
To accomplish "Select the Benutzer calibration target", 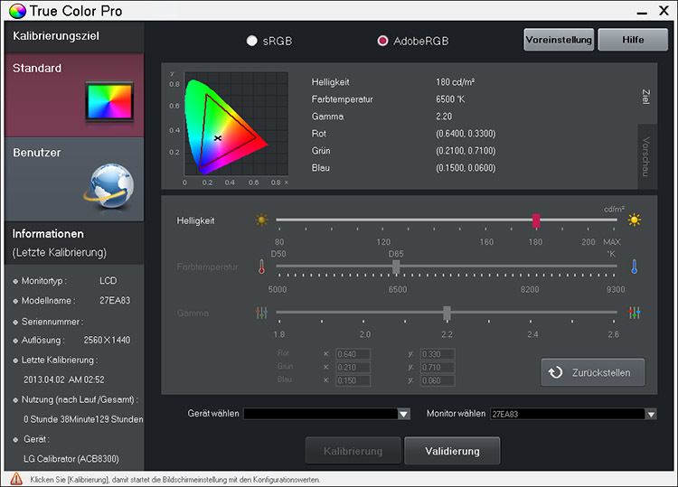I will click(x=74, y=179).
